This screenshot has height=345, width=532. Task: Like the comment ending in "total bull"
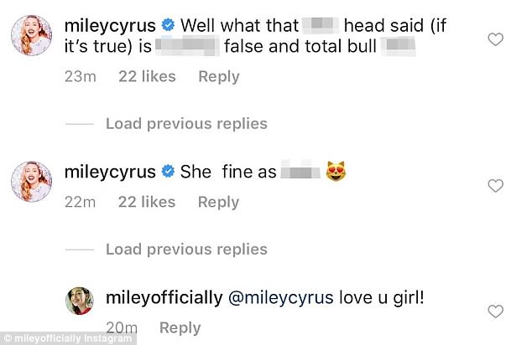496,39
